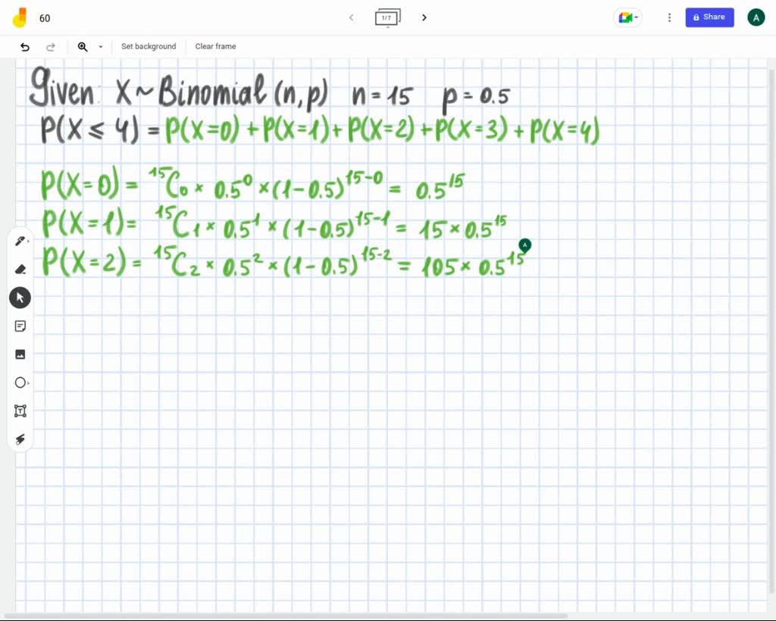Open the more options menu
776x621 pixels.
click(x=669, y=17)
